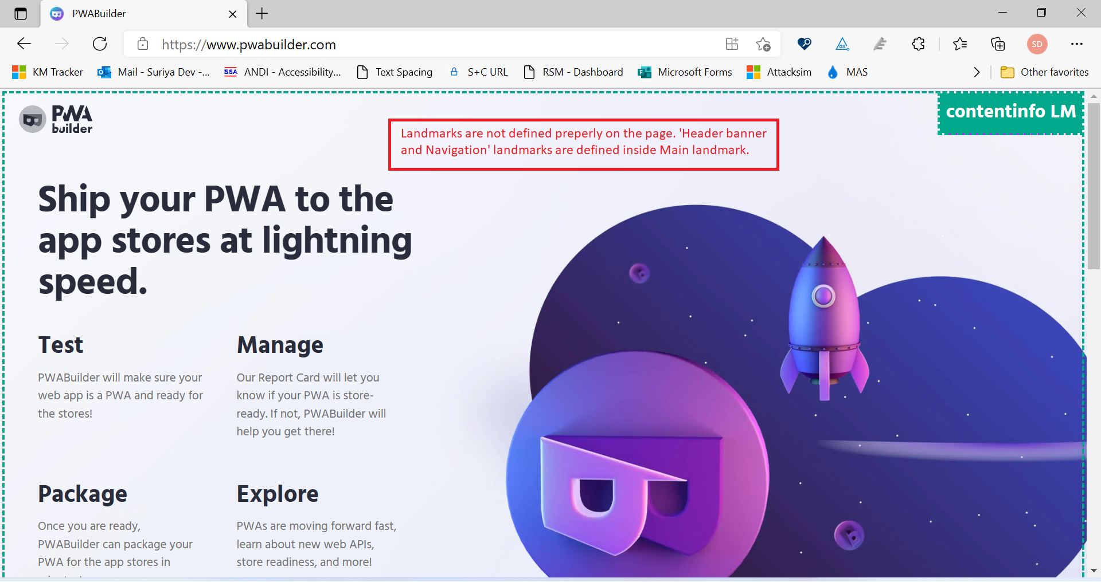
Task: Reload the current page
Action: click(x=100, y=44)
